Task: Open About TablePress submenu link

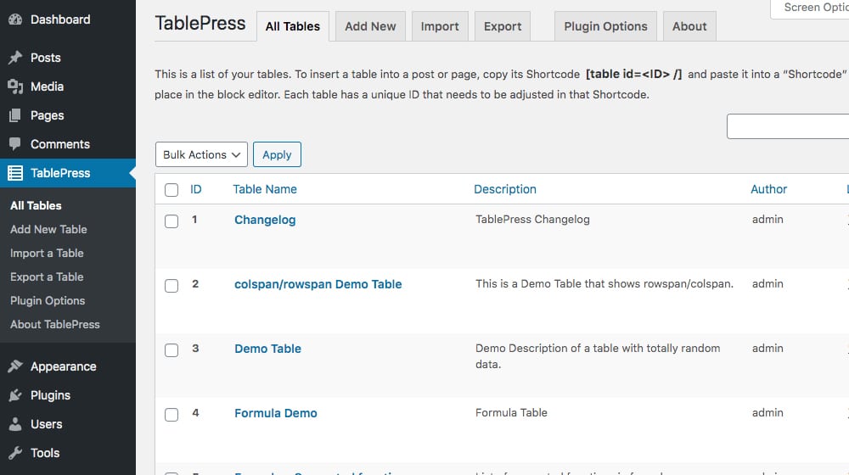Action: [54, 325]
